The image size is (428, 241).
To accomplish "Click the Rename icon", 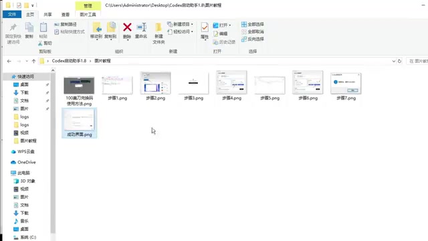I will (x=141, y=27).
